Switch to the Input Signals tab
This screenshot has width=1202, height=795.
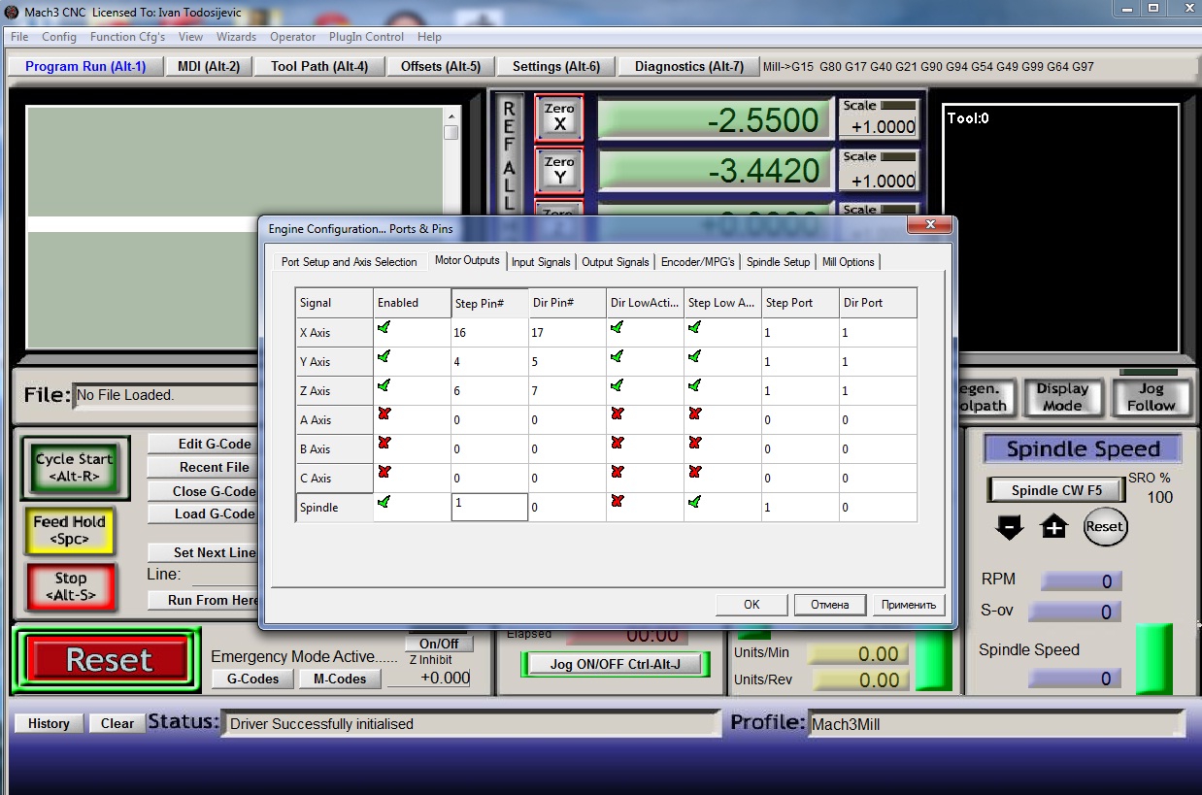point(541,262)
